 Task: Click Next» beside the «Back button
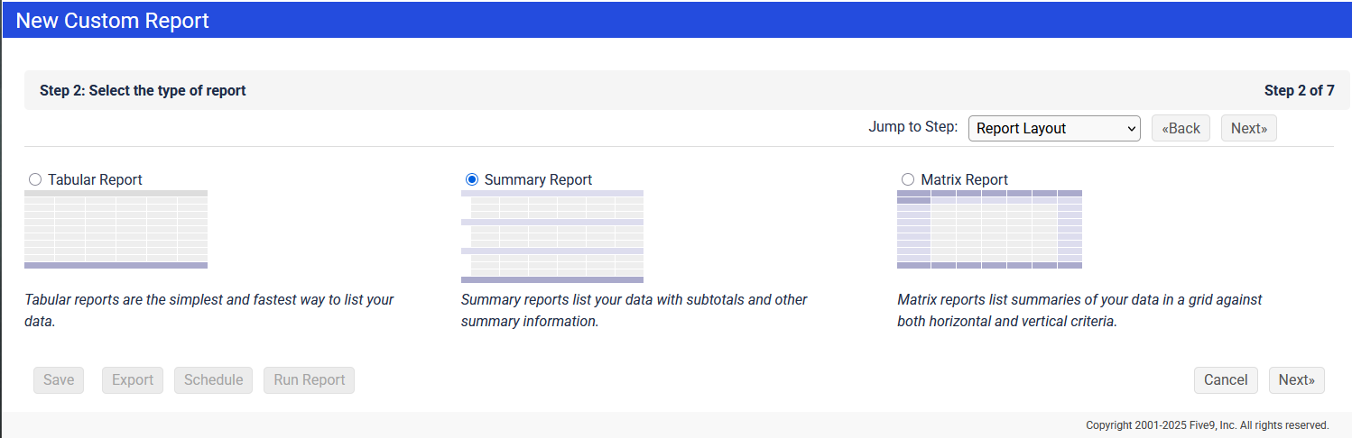click(x=1248, y=128)
